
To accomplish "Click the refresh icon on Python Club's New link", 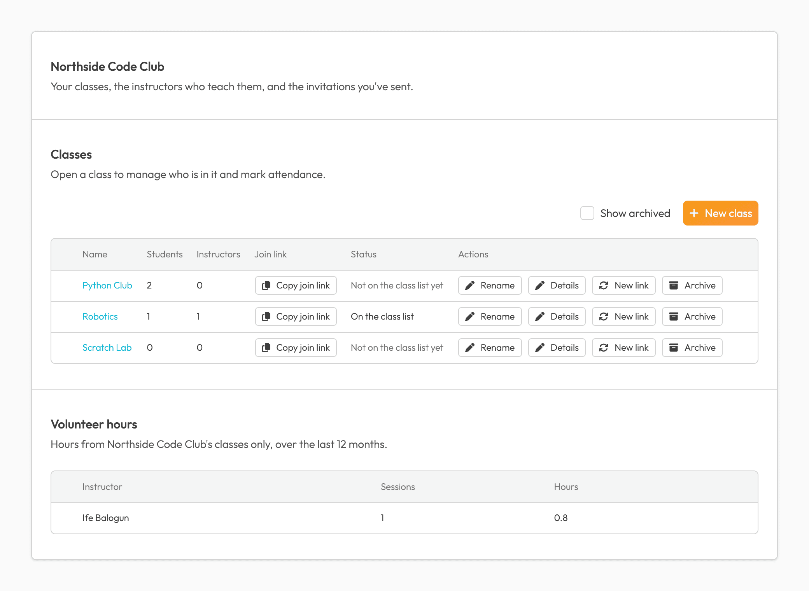I will [604, 285].
